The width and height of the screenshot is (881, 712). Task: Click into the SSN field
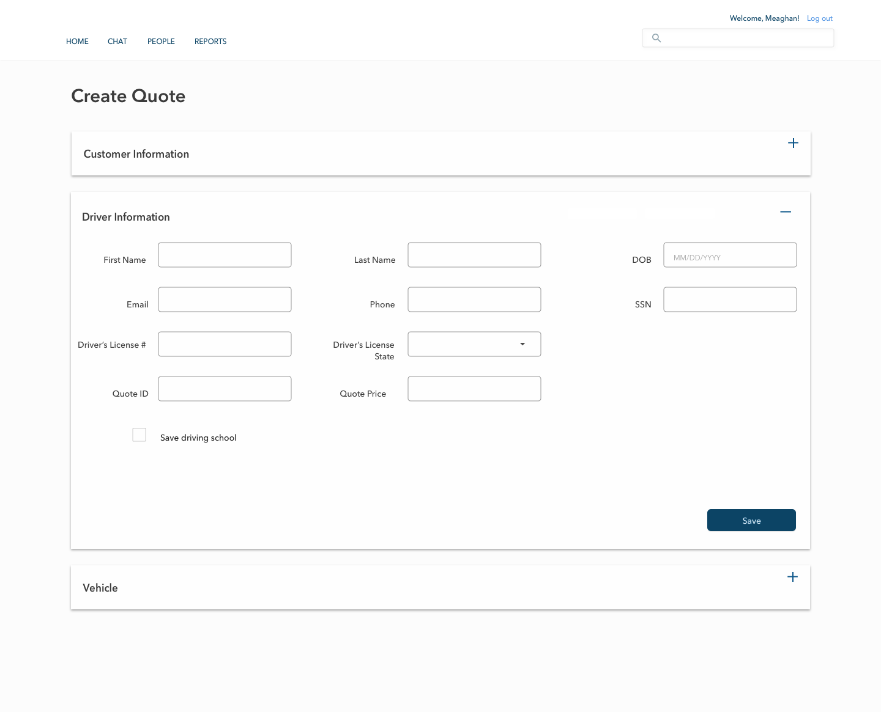click(730, 299)
